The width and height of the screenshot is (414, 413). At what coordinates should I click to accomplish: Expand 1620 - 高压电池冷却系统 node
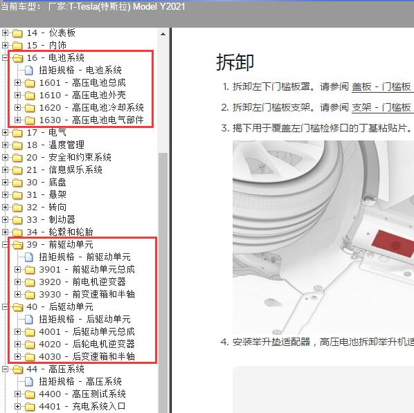[x=17, y=108]
